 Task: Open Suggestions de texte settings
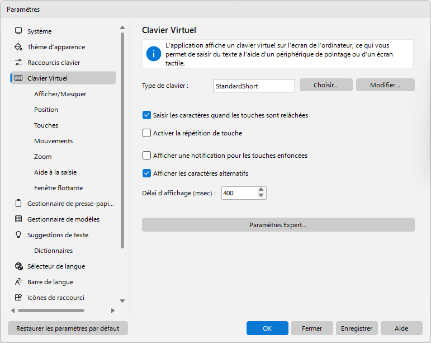click(x=63, y=235)
